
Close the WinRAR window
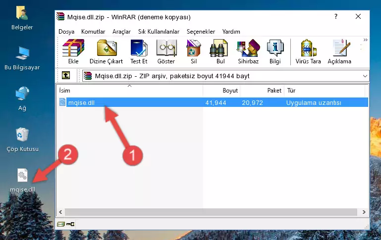[x=358, y=16]
